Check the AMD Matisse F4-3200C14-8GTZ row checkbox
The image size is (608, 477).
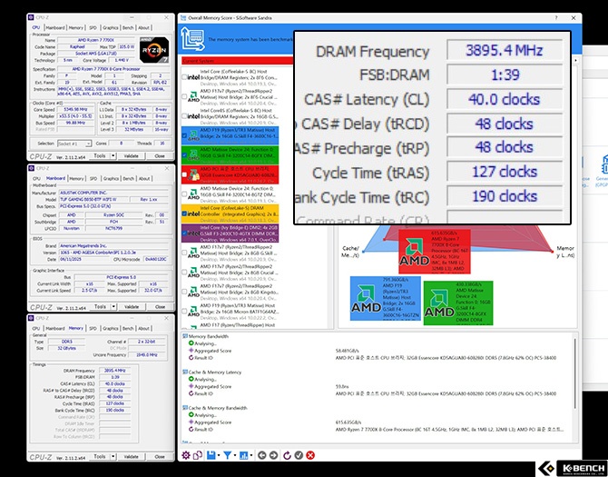(x=184, y=194)
